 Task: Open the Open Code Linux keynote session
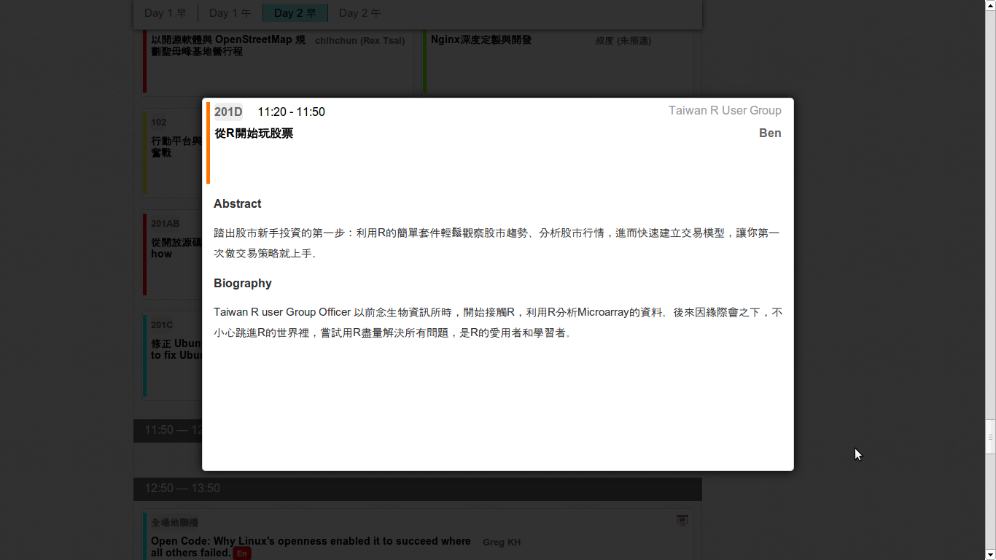[x=418, y=536]
